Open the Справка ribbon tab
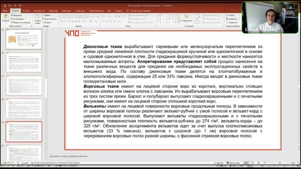 pyautogui.click(x=119, y=11)
